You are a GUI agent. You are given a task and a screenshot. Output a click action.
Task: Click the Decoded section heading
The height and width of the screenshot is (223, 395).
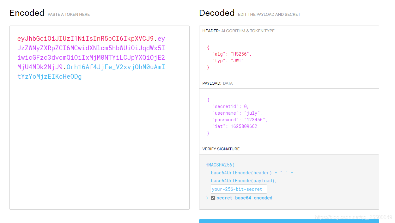[x=217, y=13]
